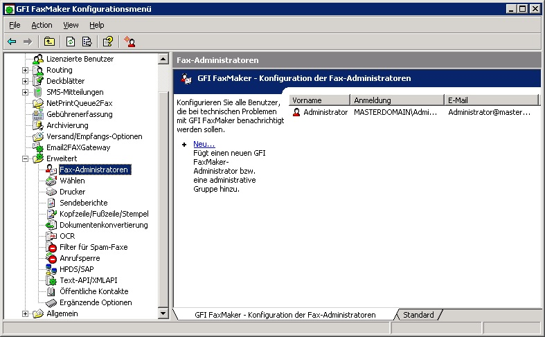Click the Administrator@master... email cell
Screen dimensions: 545x337
coord(490,112)
